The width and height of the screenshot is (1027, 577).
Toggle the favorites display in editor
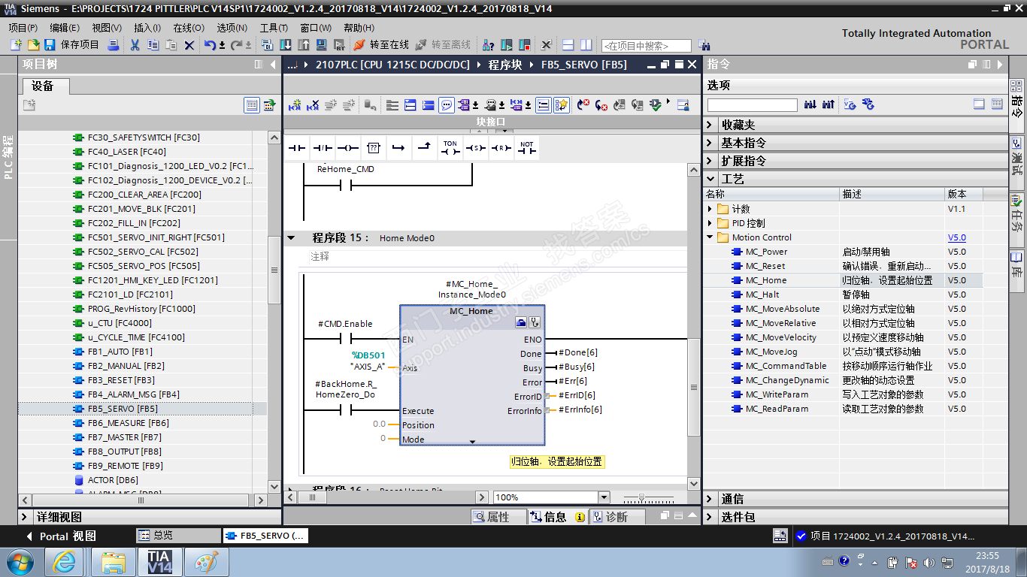pos(562,105)
